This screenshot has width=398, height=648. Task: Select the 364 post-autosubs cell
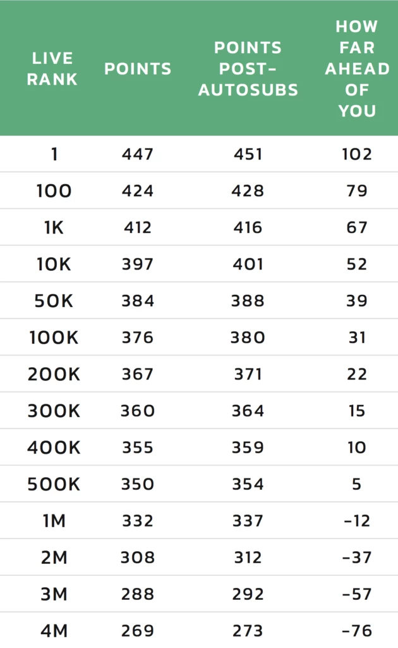point(248,411)
